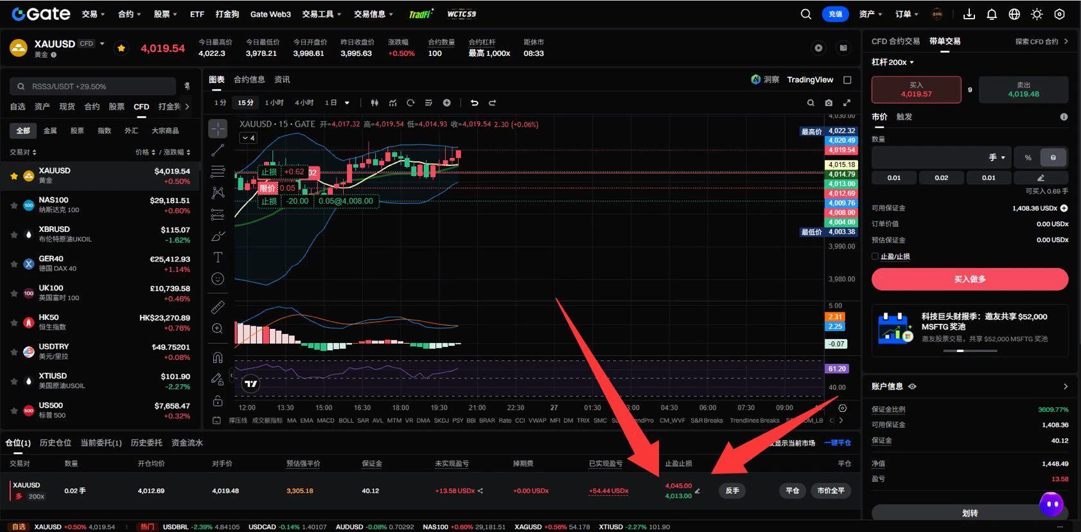Take a chart snapshot with camera icon

829,103
